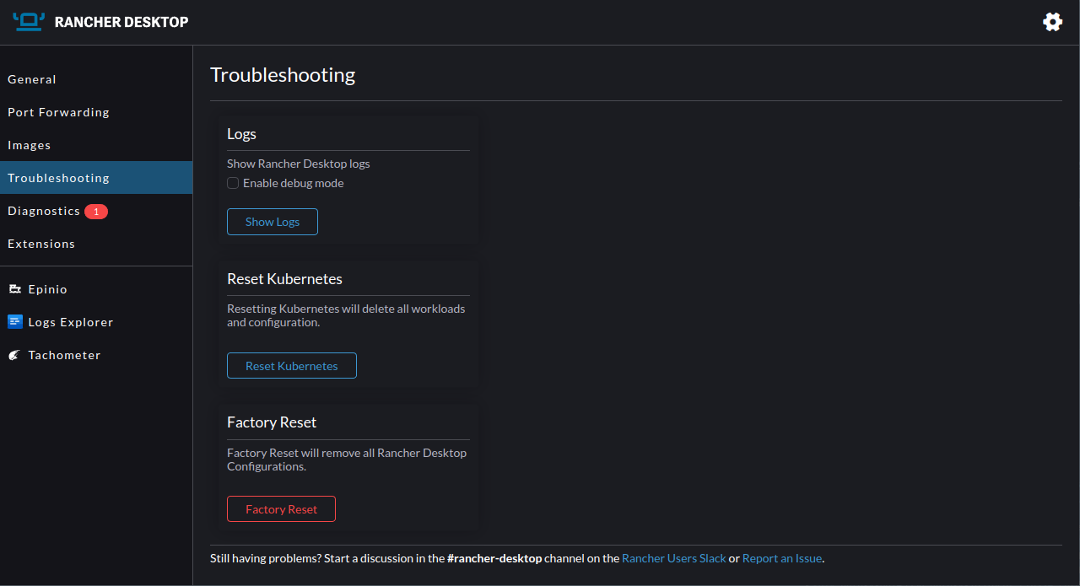Open Logs Explorer from the sidebar

pyautogui.click(x=70, y=321)
